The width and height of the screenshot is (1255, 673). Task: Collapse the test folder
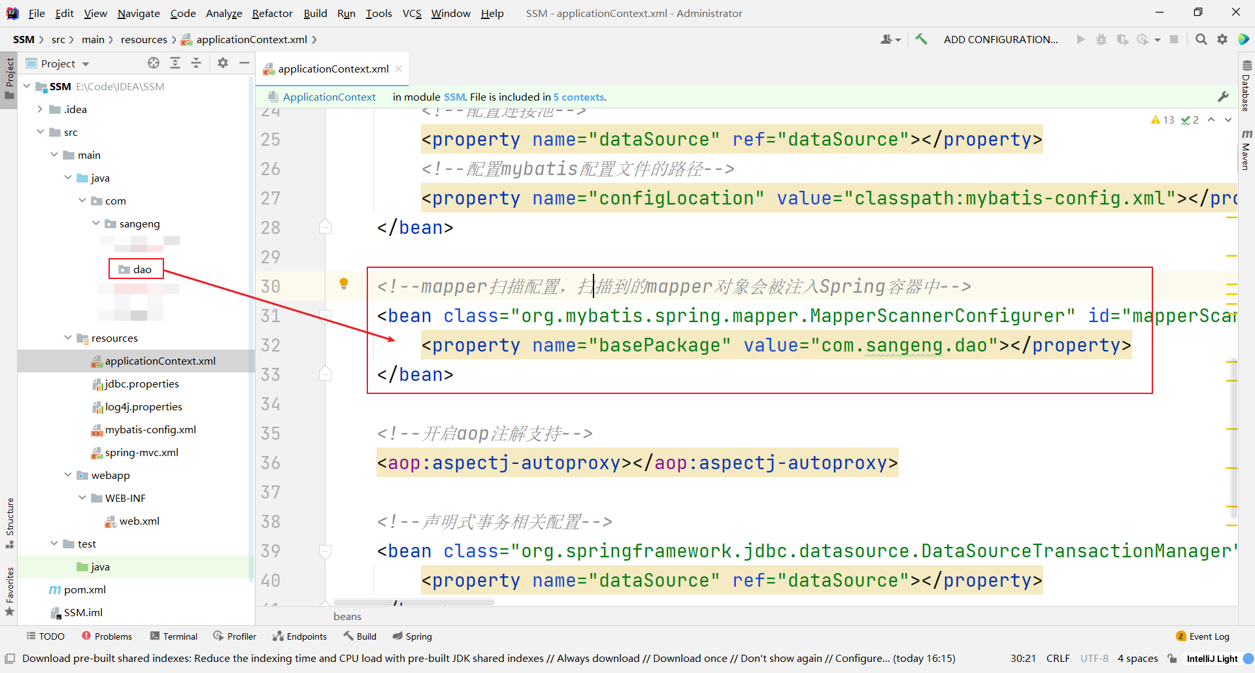54,544
